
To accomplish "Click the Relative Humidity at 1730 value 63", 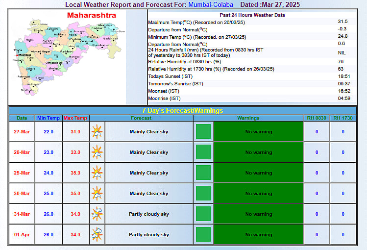I will [x=341, y=69].
